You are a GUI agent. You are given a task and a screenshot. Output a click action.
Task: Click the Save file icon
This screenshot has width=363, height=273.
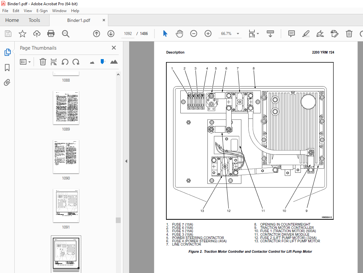(x=8, y=34)
